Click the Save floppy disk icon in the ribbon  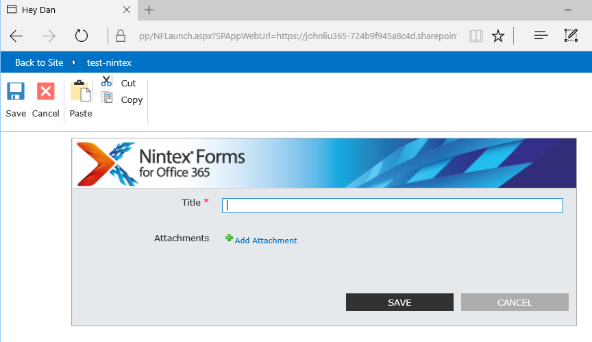(x=16, y=92)
